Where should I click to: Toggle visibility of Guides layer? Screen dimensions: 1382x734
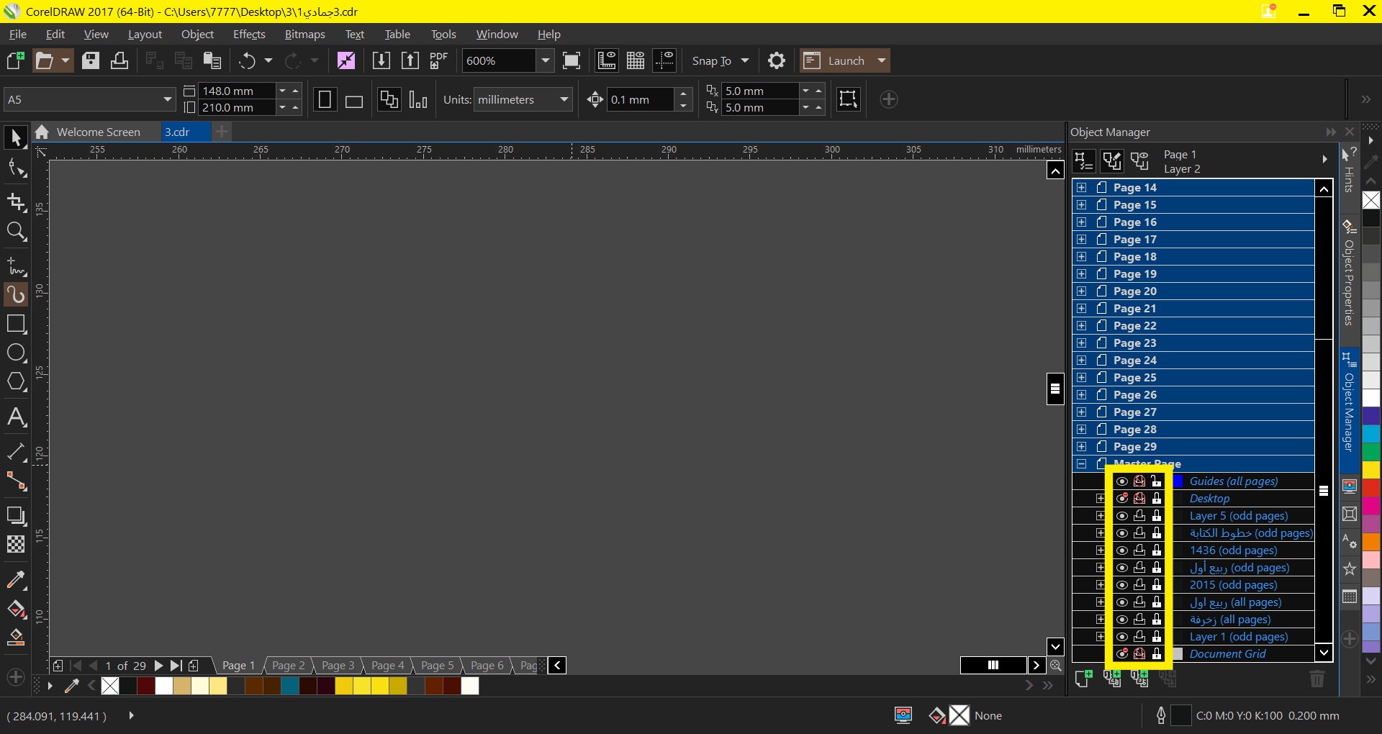coord(1121,481)
